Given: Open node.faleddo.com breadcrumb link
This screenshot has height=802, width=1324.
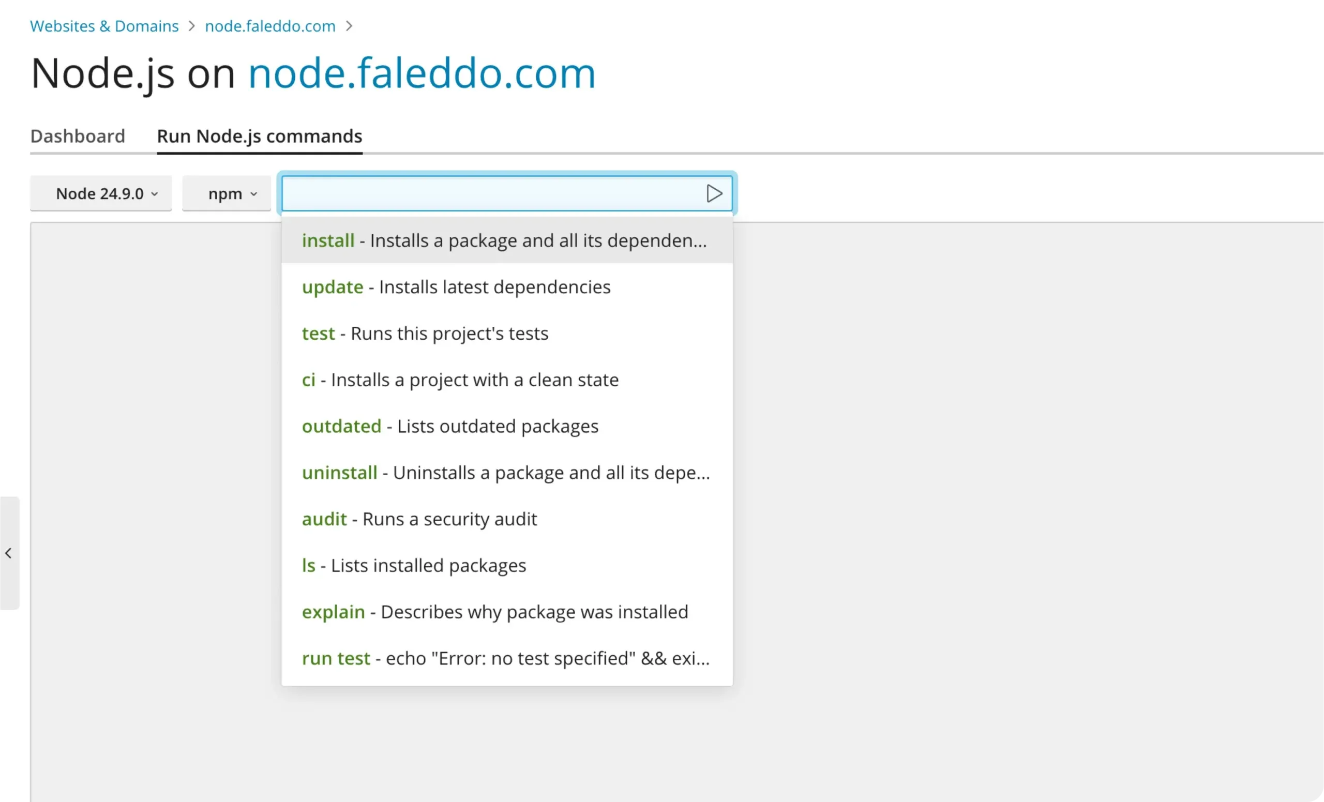Looking at the screenshot, I should click(270, 26).
